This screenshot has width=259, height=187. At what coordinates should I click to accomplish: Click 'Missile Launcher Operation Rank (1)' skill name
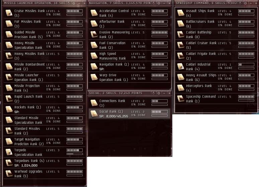coord(28,77)
